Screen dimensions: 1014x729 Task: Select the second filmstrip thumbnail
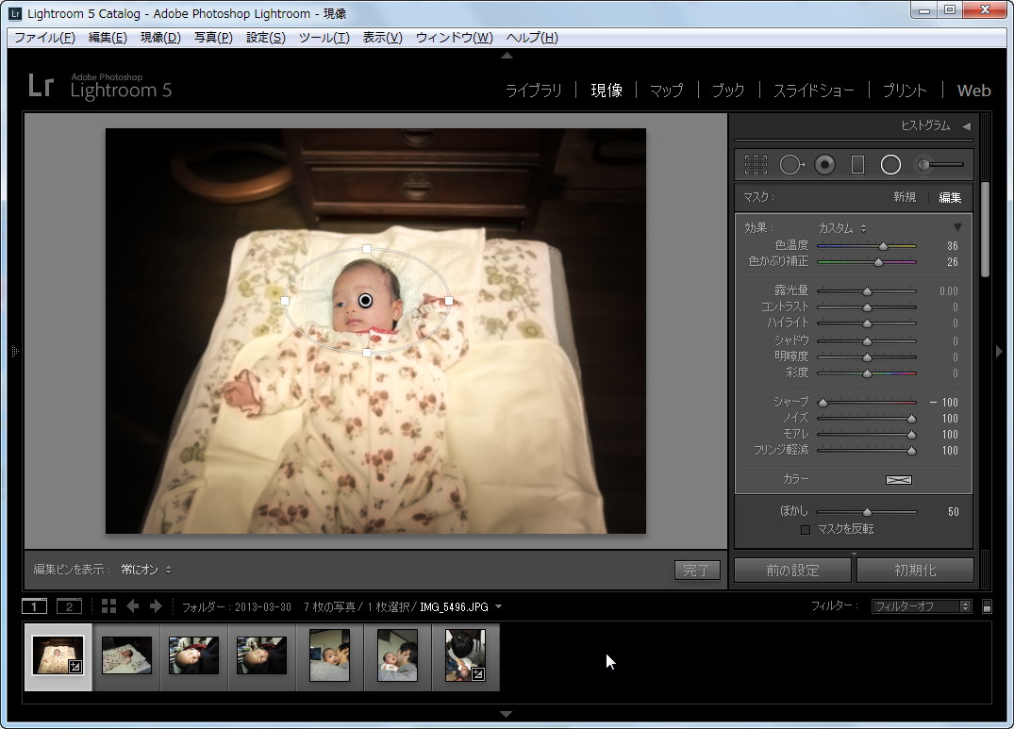[x=126, y=655]
